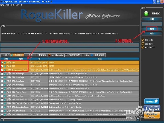
Task: Check the PUM.StartMenu row checkbox
Action: click(2, 111)
